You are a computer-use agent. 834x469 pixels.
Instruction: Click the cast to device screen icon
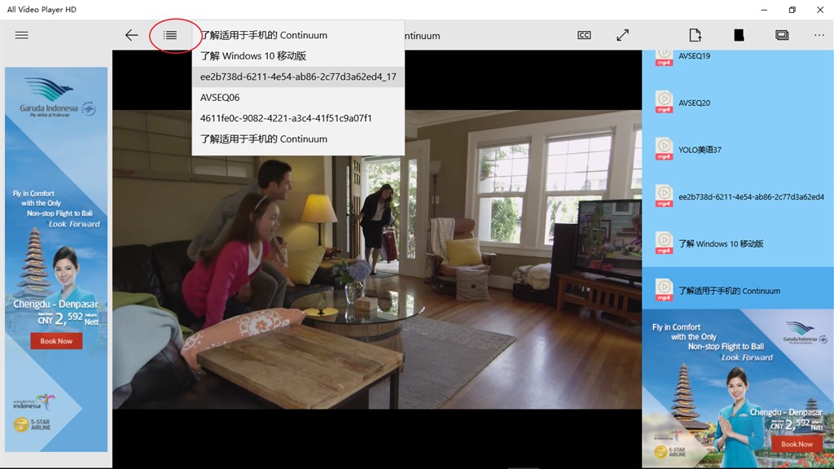click(782, 35)
